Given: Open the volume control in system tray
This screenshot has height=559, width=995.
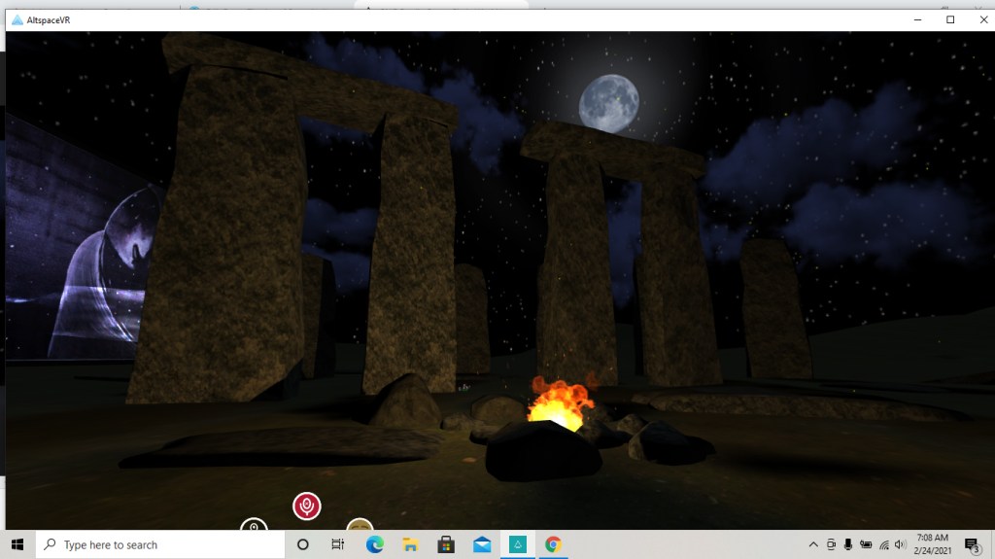Looking at the screenshot, I should [900, 544].
